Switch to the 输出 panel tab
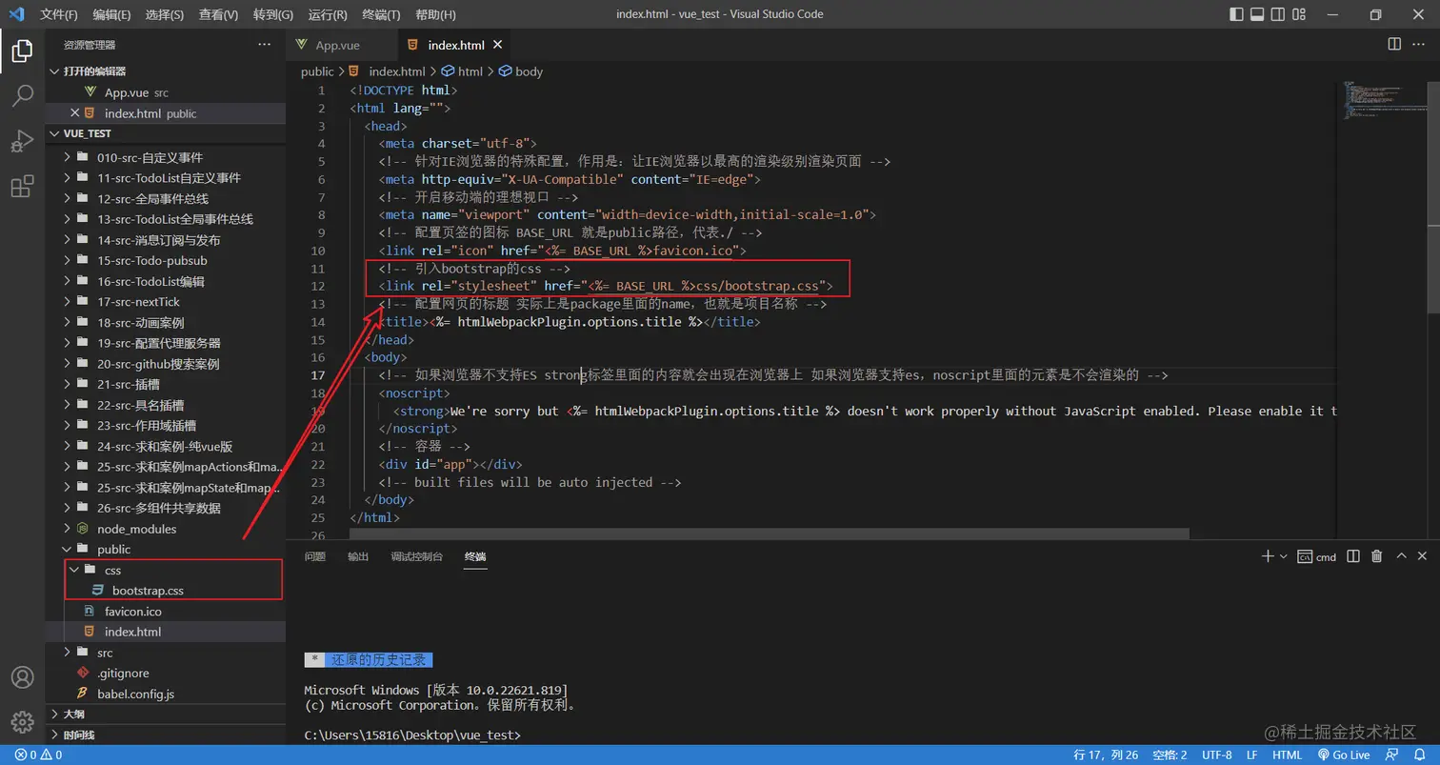This screenshot has width=1440, height=765. pos(358,556)
